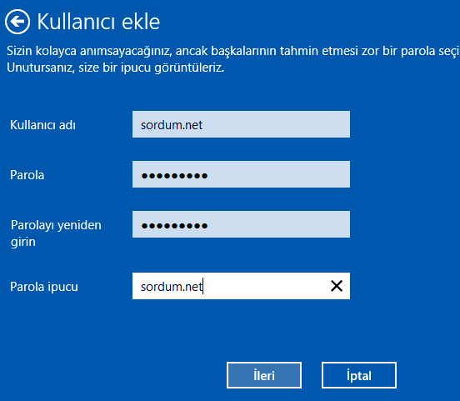Go back using the circled arrow icon
This screenshot has height=401, width=460.
click(17, 22)
